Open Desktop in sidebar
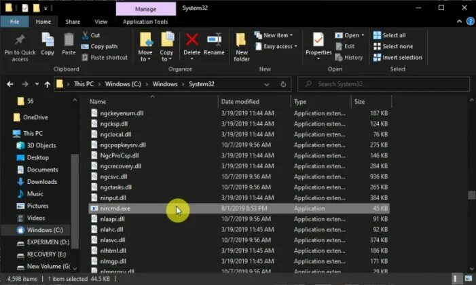Viewport: 476px width, 285px height. [33, 157]
